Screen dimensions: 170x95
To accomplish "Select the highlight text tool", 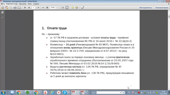I will [77, 8].
